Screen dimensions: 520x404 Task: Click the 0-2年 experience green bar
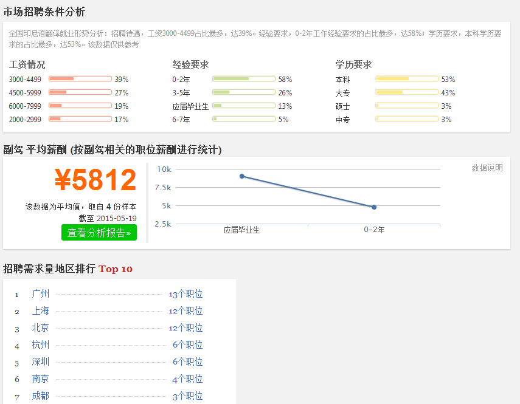coord(244,79)
